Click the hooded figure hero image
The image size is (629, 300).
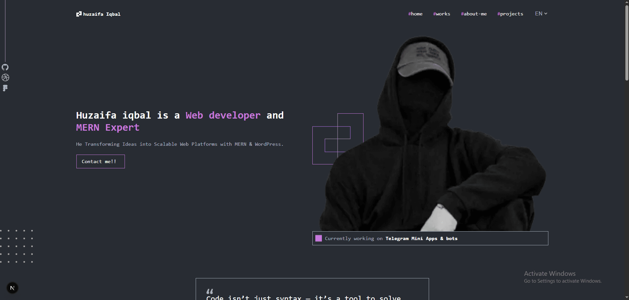pyautogui.click(x=433, y=134)
